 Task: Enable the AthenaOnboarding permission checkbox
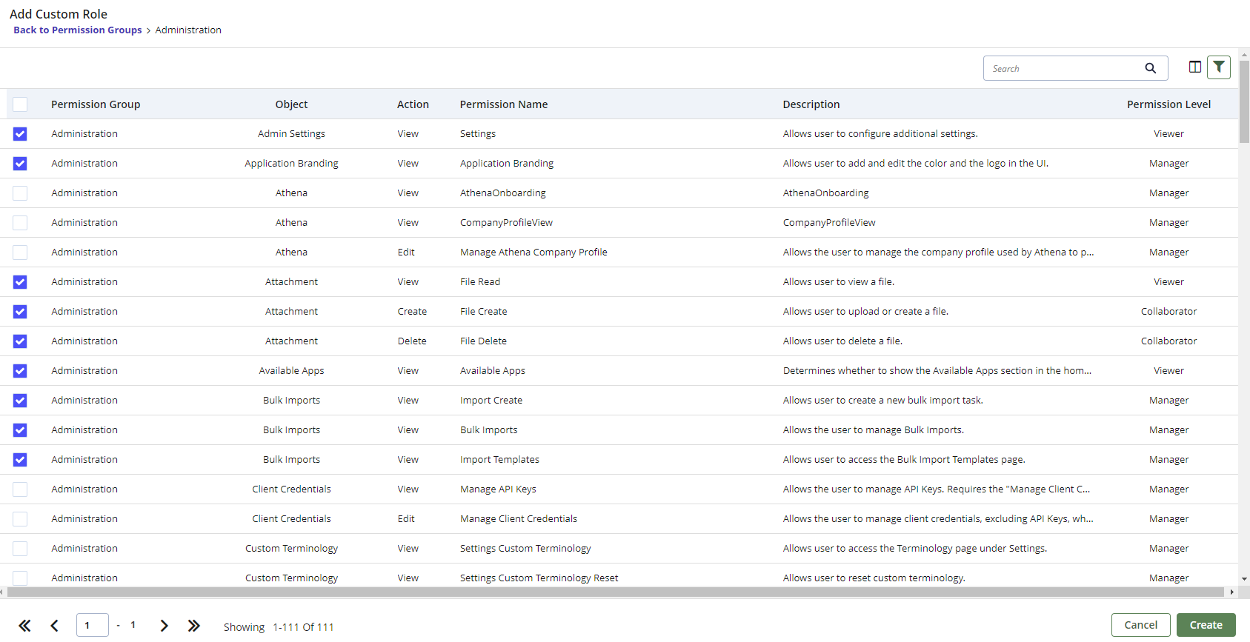[x=20, y=193]
